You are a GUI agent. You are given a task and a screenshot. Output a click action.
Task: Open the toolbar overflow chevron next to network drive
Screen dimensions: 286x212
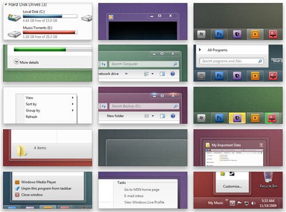[126, 74]
